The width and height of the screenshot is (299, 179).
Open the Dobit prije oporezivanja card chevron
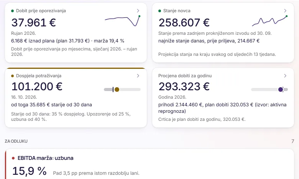click(138, 11)
